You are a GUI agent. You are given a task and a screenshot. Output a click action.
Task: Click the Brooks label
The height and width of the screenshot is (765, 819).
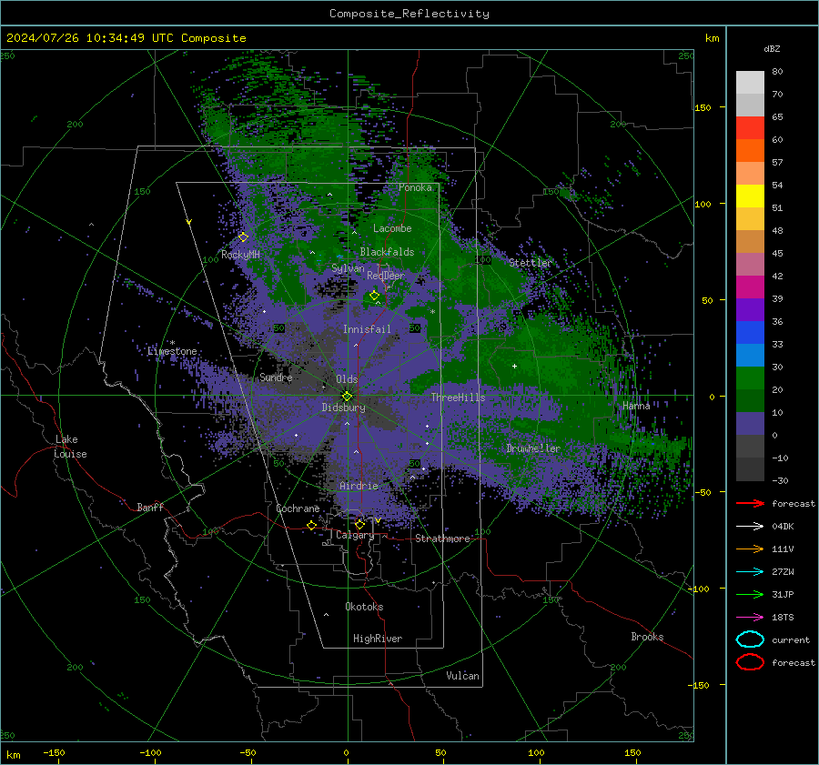coord(647,637)
